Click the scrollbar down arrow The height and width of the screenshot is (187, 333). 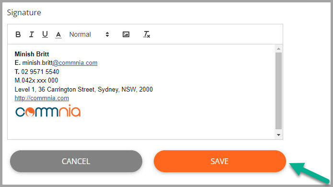point(279,135)
